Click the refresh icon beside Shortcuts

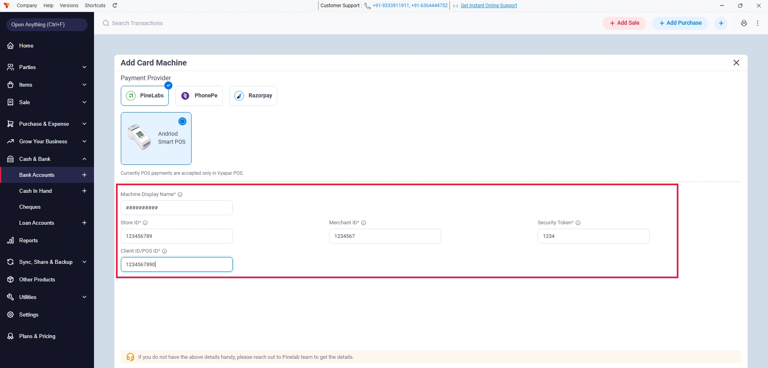click(115, 6)
